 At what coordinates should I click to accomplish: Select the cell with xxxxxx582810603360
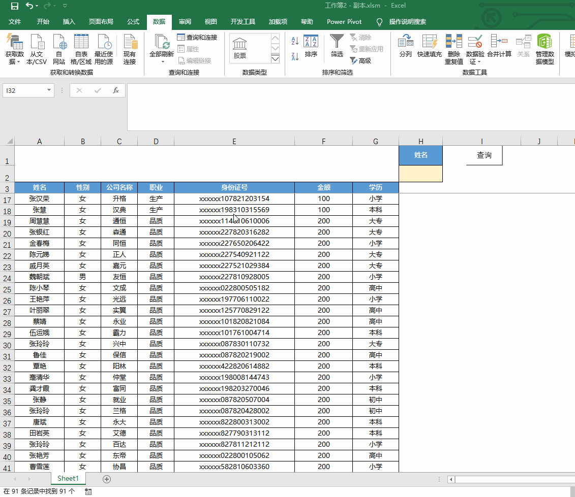coord(234,467)
